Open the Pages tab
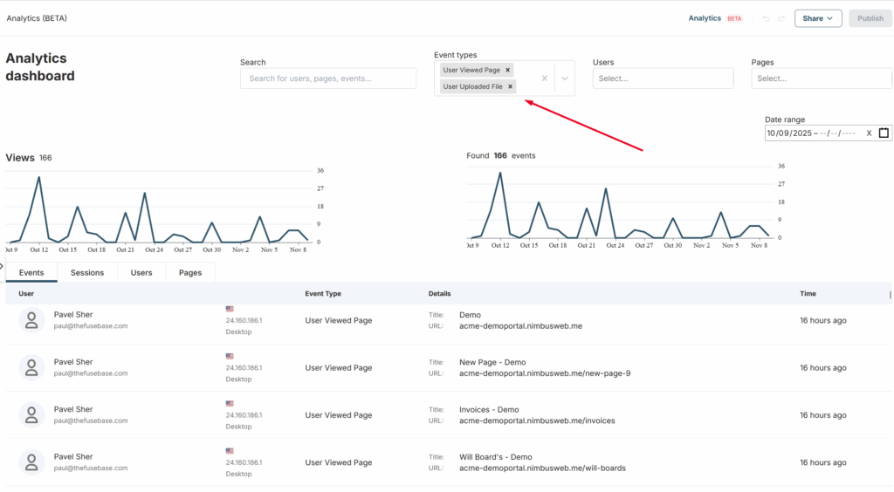894x492 pixels. 190,273
